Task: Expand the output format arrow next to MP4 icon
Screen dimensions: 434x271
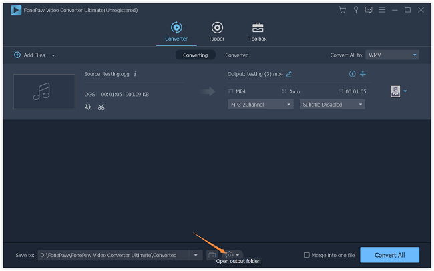Action: tap(405, 91)
